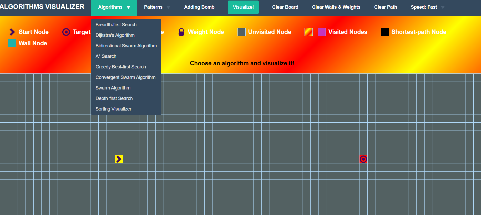Image resolution: width=481 pixels, height=215 pixels.
Task: Click the gradient Visited Nodes swatch
Action: pos(308,32)
